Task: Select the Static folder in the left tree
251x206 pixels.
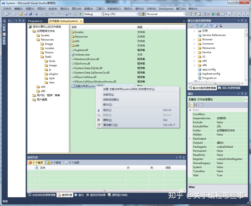Action: point(48,57)
